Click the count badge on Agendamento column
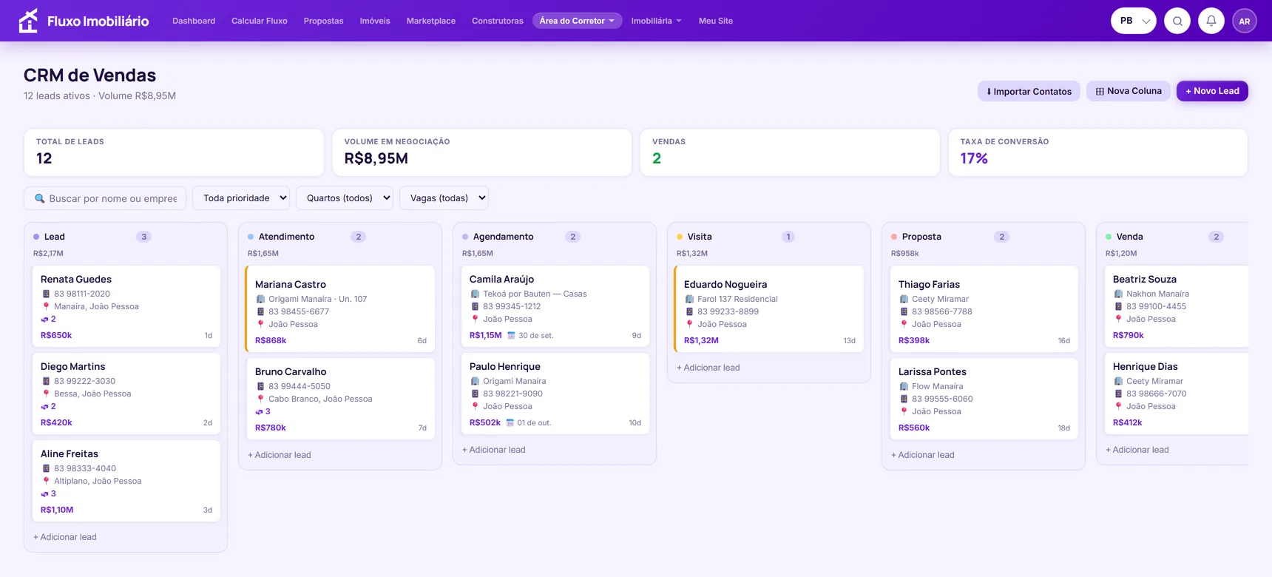 (x=572, y=237)
